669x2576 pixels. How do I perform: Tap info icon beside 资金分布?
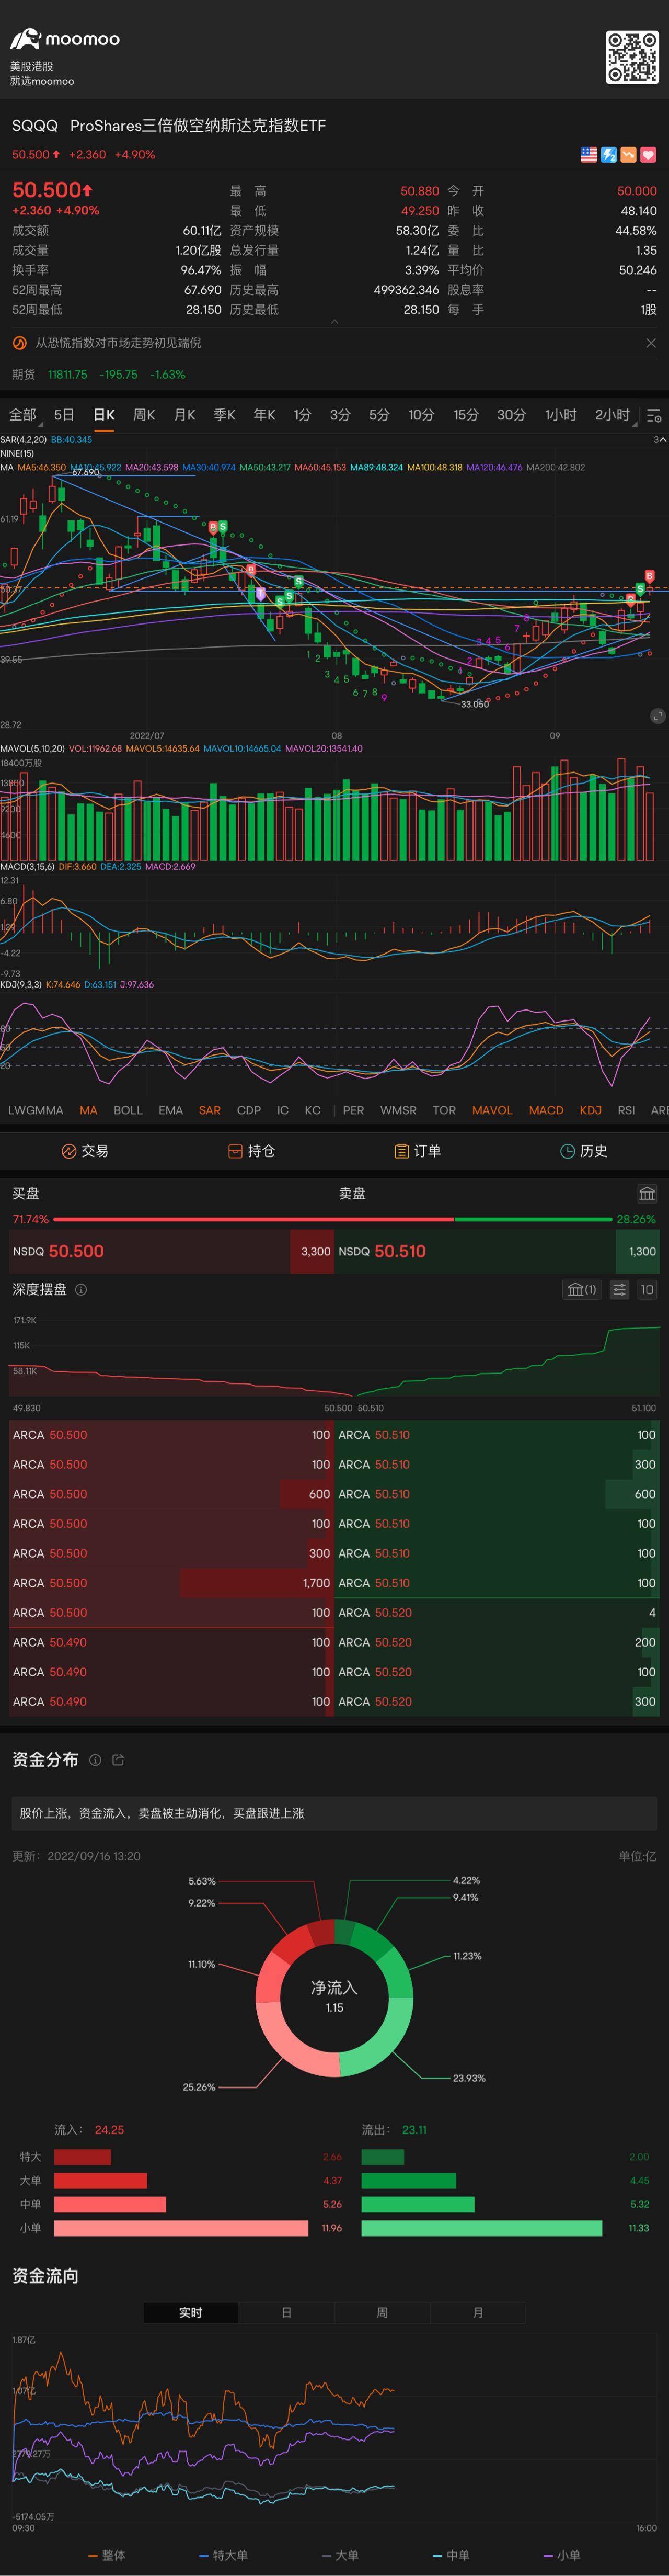coord(95,1760)
